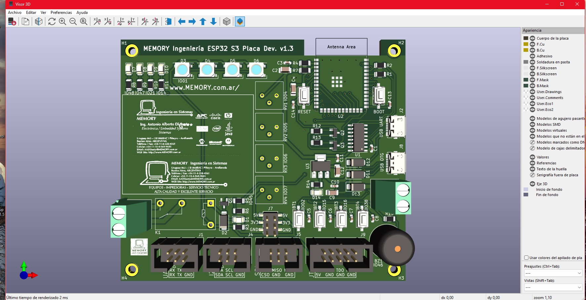Click the Zoom to Fit icon
The width and height of the screenshot is (586, 300).
pos(84,21)
